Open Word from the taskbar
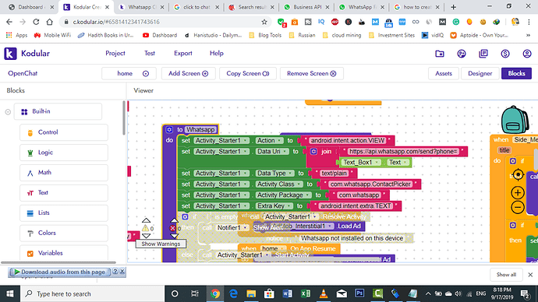The width and height of the screenshot is (538, 302). tap(287, 293)
